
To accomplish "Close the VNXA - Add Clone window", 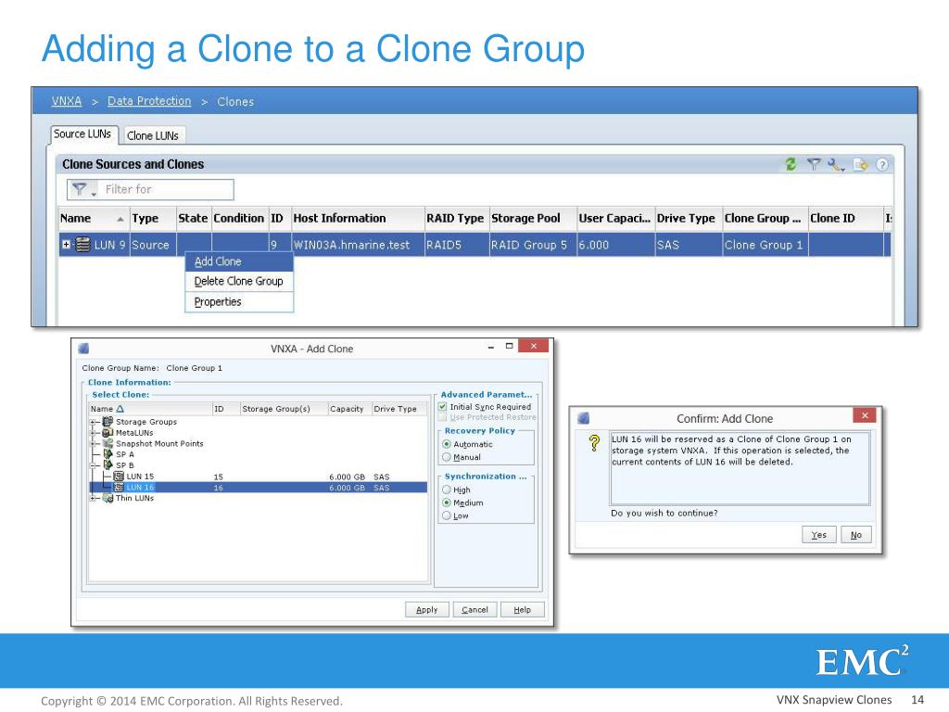I will click(533, 346).
